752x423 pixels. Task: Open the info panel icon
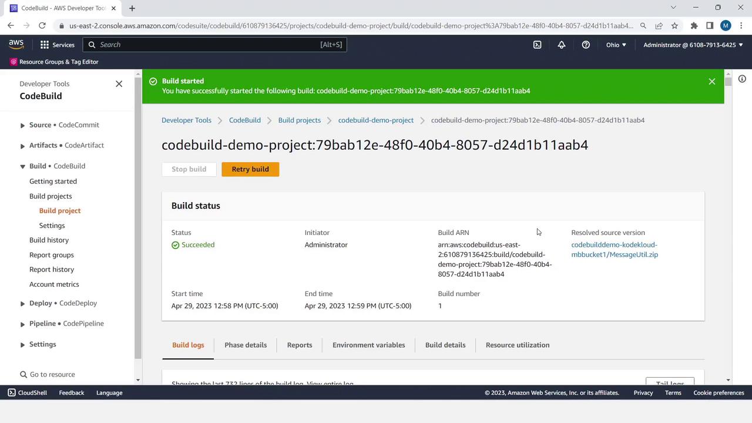[x=742, y=79]
